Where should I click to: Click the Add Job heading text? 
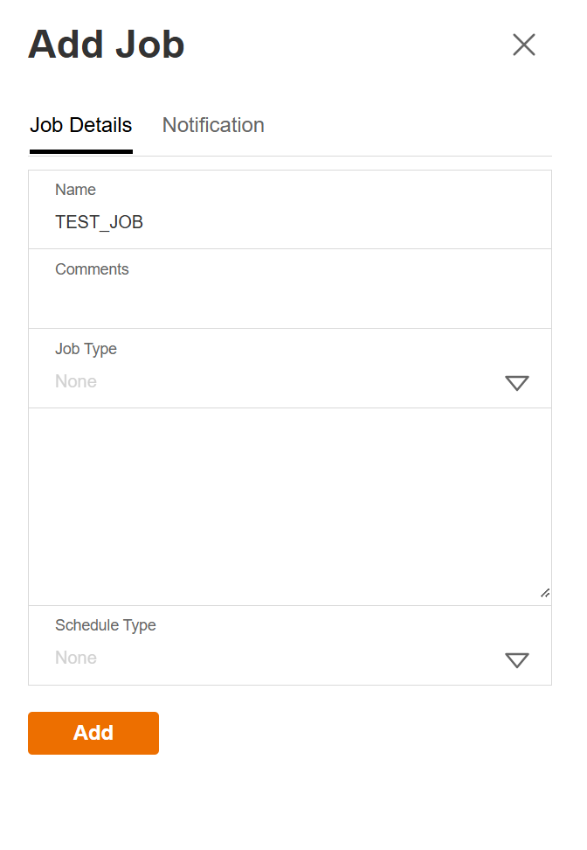[x=107, y=45]
